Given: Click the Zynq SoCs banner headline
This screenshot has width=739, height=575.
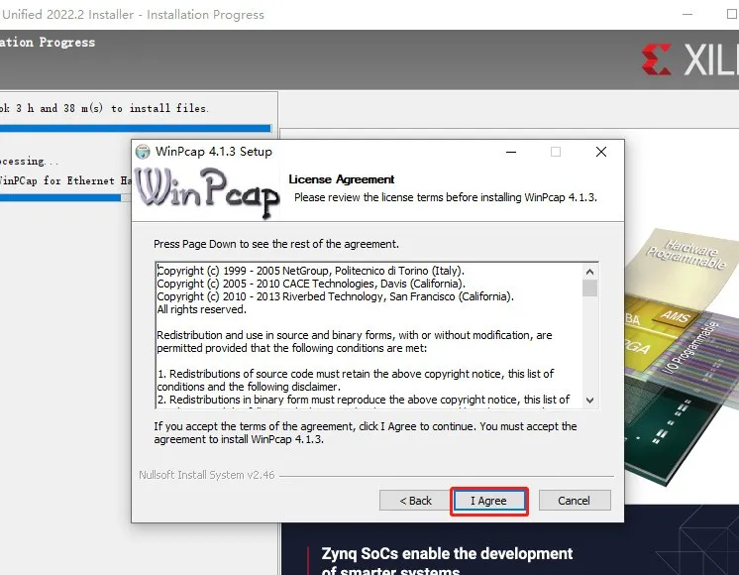Looking at the screenshot, I should 447,560.
